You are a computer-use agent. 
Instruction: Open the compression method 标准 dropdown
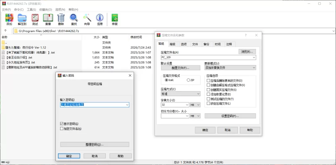198,94
